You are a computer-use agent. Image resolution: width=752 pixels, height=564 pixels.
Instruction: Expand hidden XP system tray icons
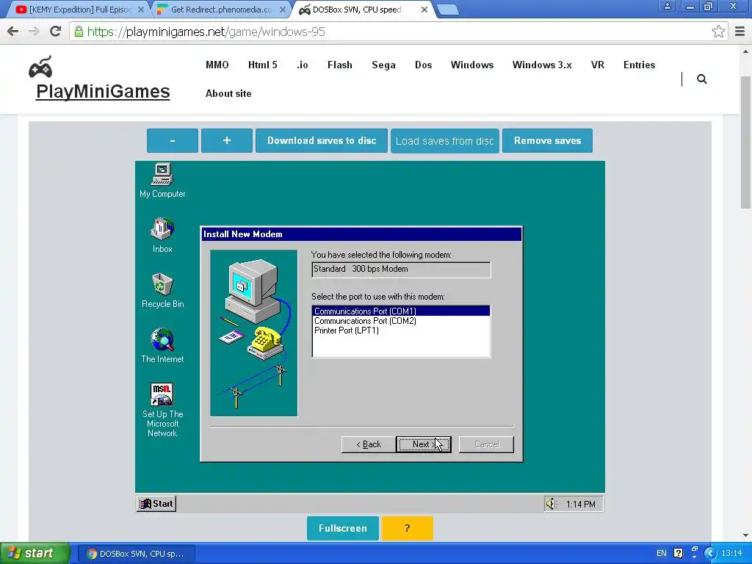coord(710,553)
